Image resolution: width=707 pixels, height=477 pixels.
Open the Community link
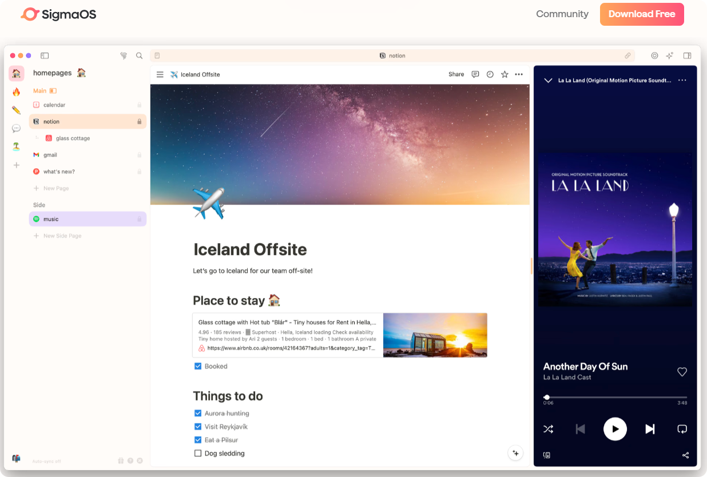coord(562,14)
